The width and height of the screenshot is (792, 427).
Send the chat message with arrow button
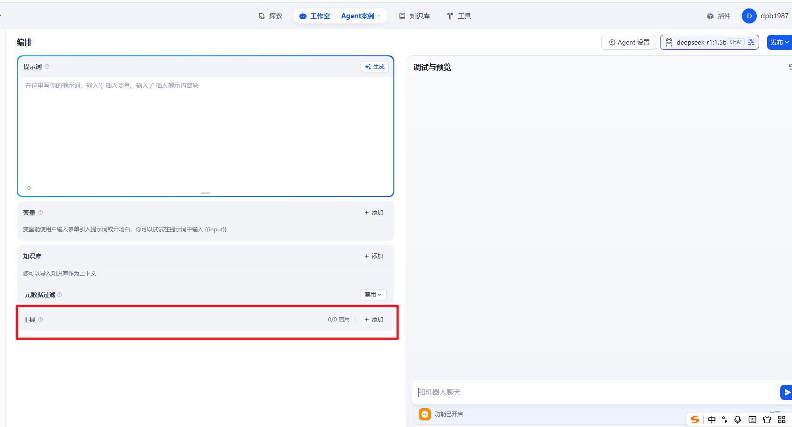point(786,392)
